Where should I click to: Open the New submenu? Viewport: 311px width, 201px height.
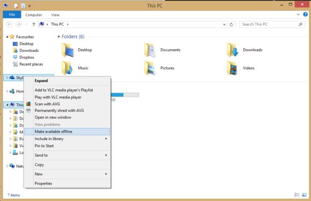[x=67, y=174]
